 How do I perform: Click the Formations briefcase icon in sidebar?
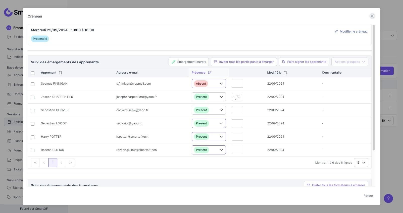click(9, 104)
